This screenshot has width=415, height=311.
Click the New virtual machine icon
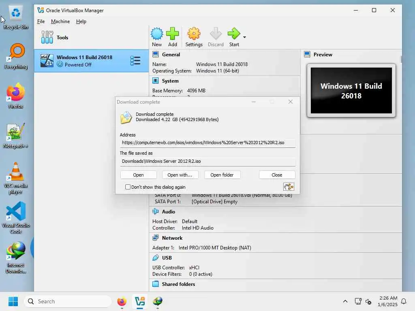tap(157, 37)
